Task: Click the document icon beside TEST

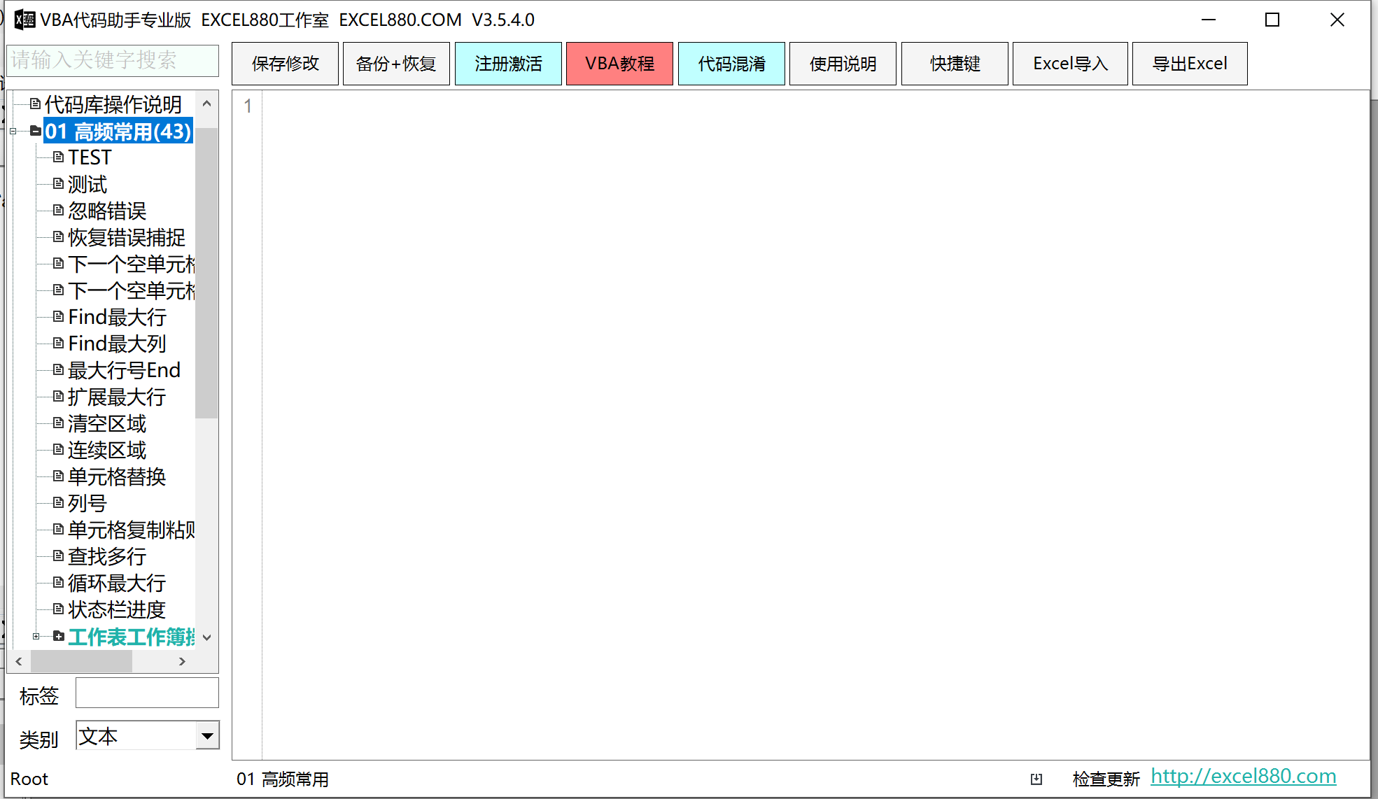Action: pos(58,157)
